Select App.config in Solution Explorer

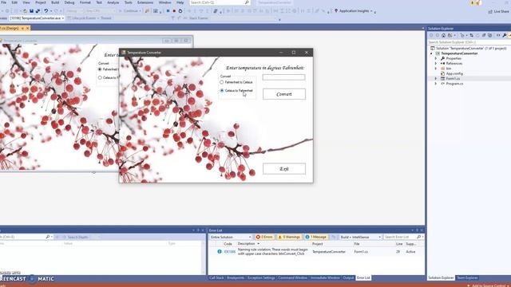pos(454,73)
